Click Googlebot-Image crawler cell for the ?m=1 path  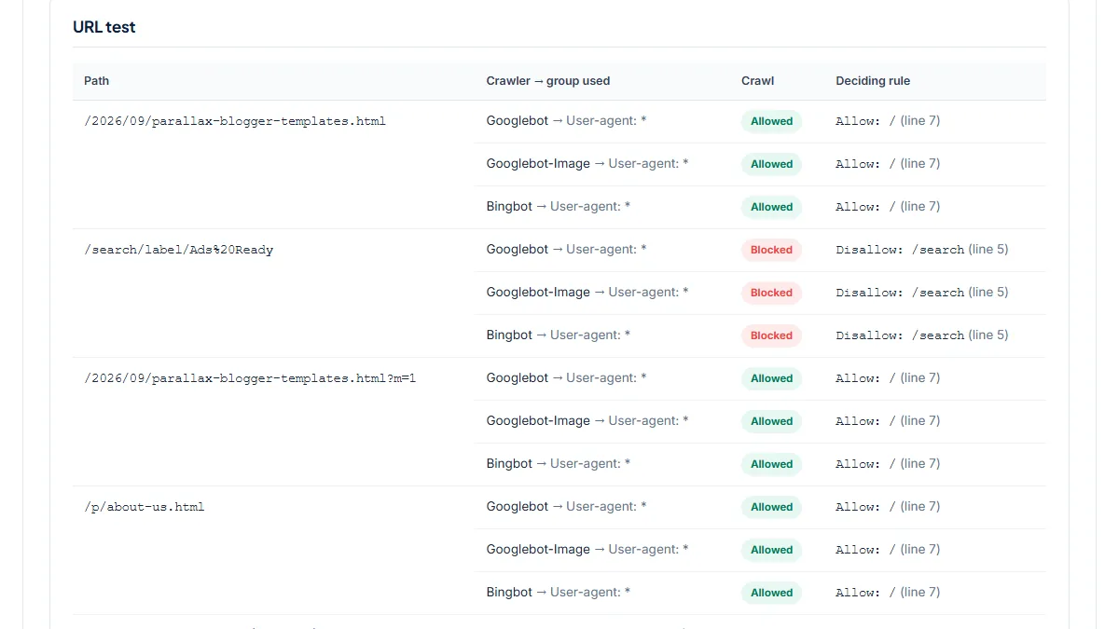click(587, 421)
